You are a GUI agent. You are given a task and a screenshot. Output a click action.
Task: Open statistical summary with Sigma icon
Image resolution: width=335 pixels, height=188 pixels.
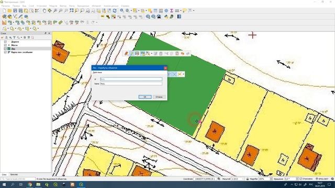(172, 10)
